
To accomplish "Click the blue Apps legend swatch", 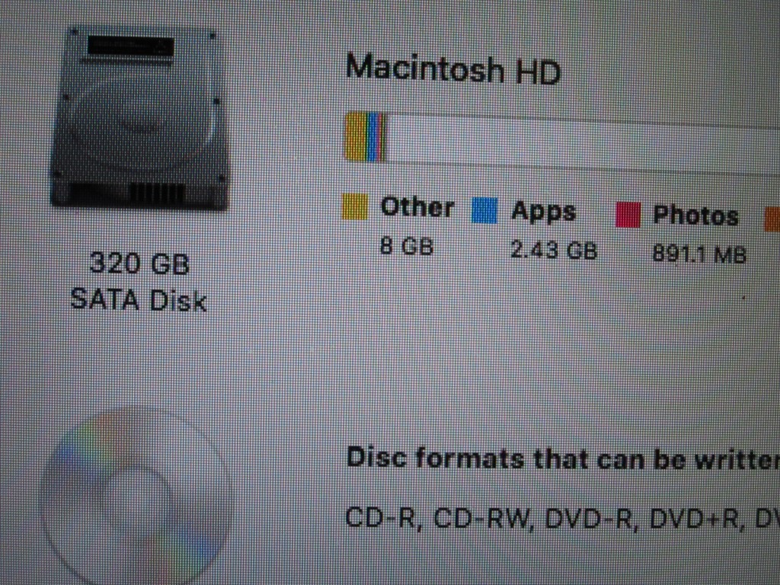I will pyautogui.click(x=484, y=210).
